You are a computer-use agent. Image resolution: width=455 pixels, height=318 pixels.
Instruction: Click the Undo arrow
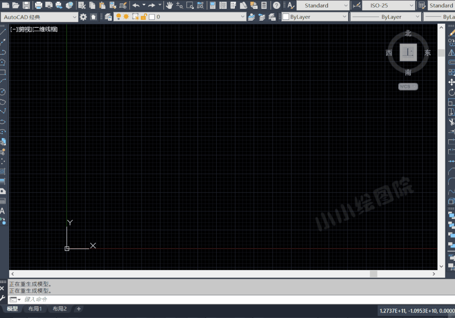click(136, 5)
